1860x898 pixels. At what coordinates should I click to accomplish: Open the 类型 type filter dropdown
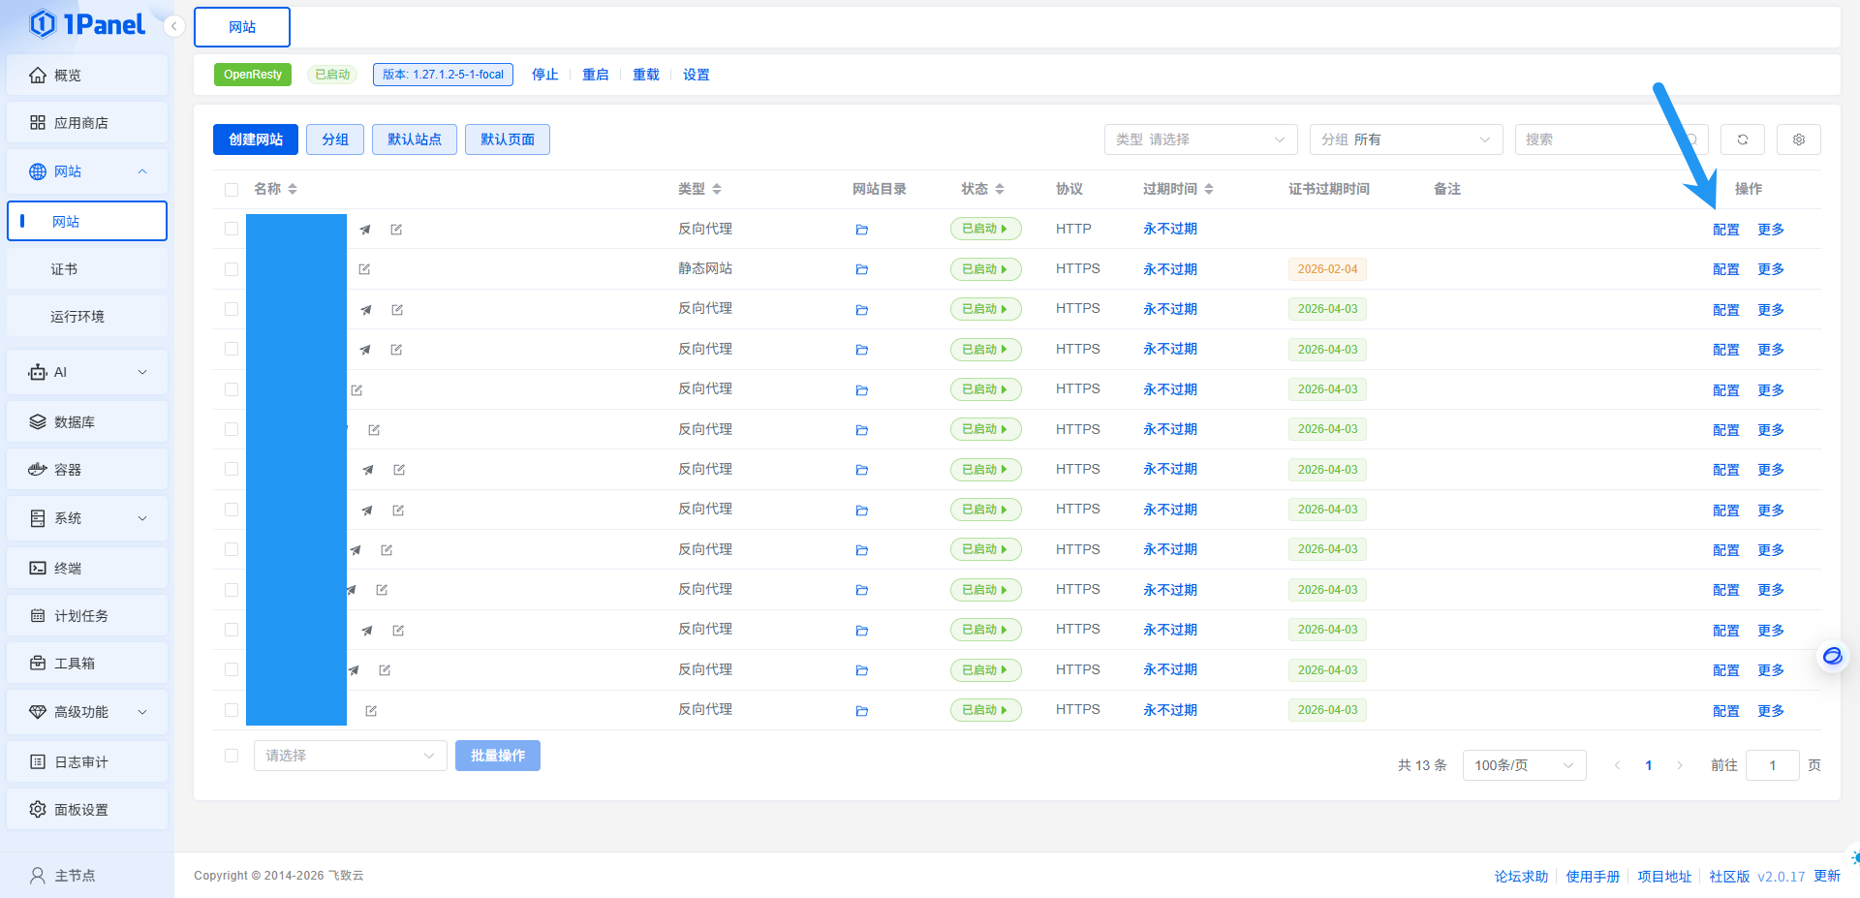click(x=1200, y=139)
